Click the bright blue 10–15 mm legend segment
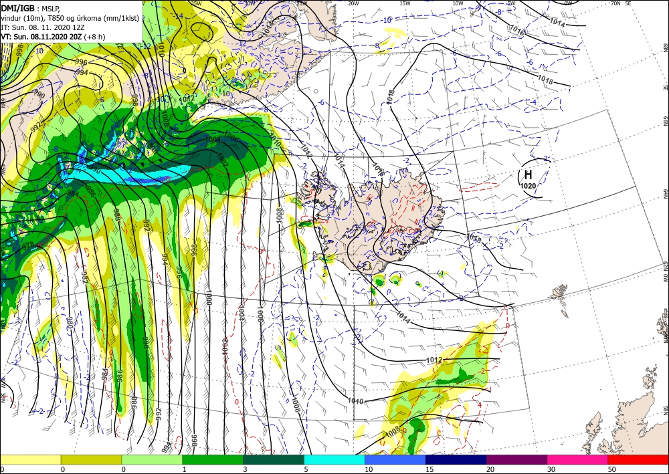Image resolution: width=669 pixels, height=474 pixels. (x=395, y=459)
